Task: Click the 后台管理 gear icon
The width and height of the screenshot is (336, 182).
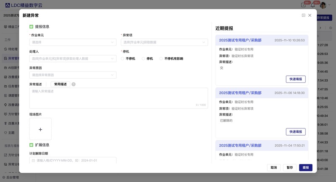Action: tap(4, 177)
